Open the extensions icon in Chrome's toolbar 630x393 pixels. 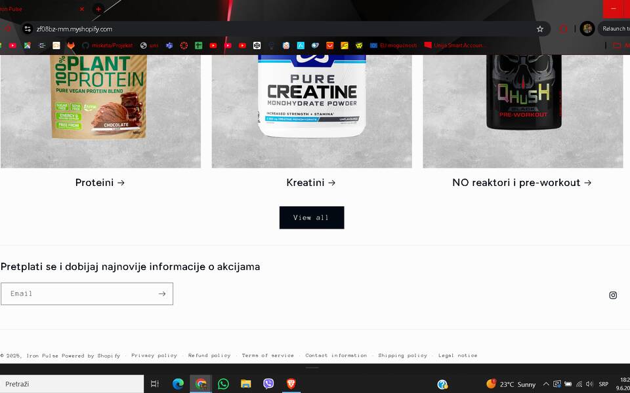click(x=563, y=29)
